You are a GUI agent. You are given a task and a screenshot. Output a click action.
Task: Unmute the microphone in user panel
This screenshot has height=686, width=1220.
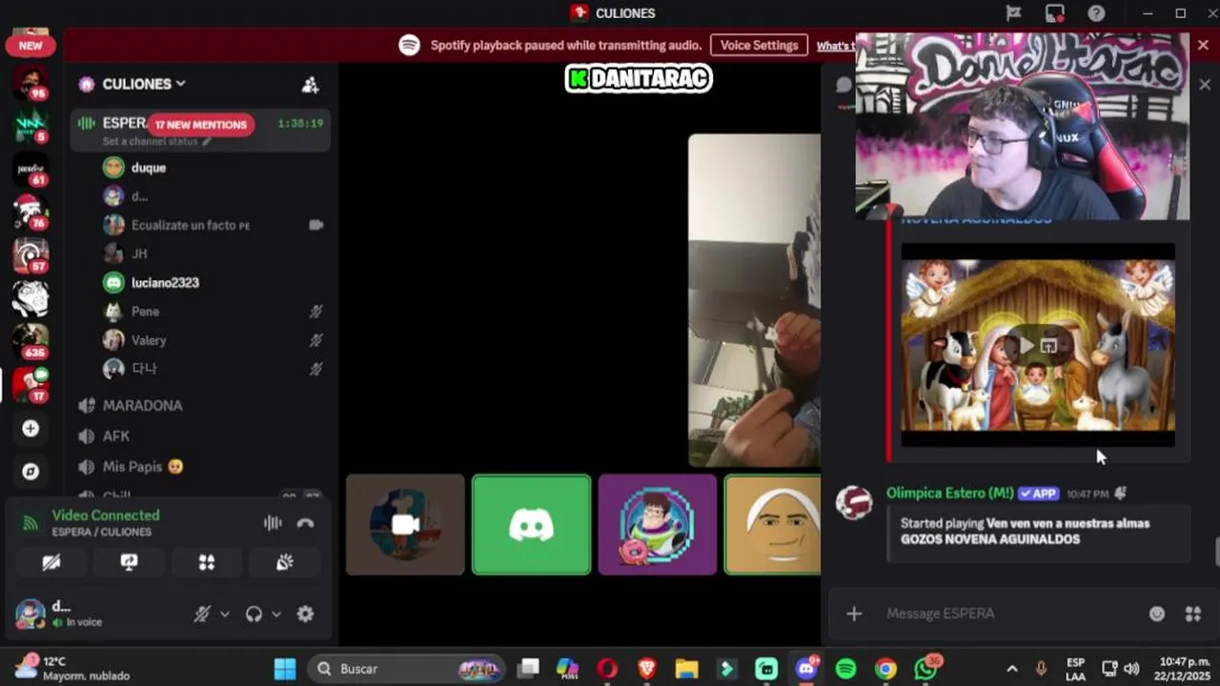[x=202, y=615]
